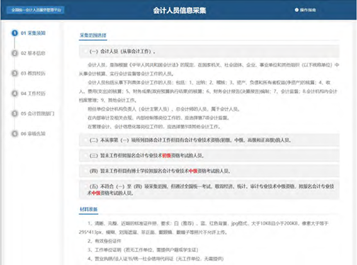Select option (一) 会计人员 (从事会计工作)
Screen dimensions: 357x265
point(209,52)
